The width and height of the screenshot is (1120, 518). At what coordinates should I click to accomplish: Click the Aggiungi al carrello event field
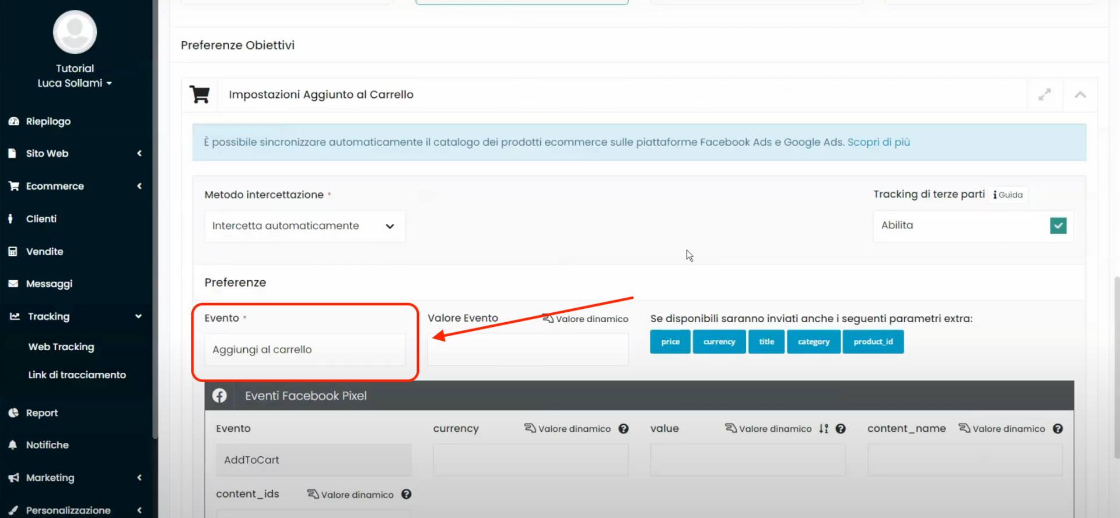(x=304, y=350)
